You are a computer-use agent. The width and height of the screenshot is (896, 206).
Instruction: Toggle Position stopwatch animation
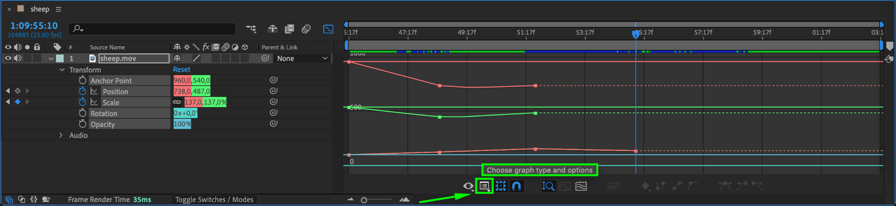[82, 91]
